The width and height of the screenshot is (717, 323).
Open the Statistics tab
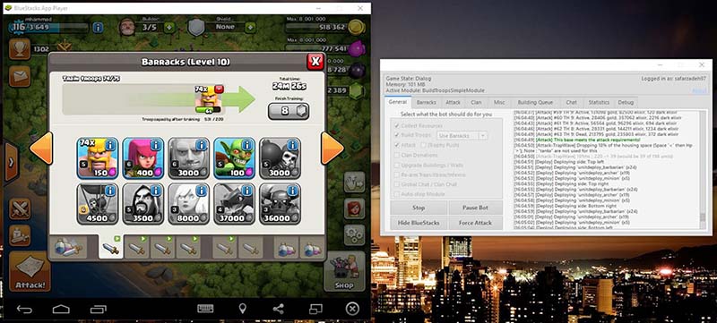click(599, 102)
